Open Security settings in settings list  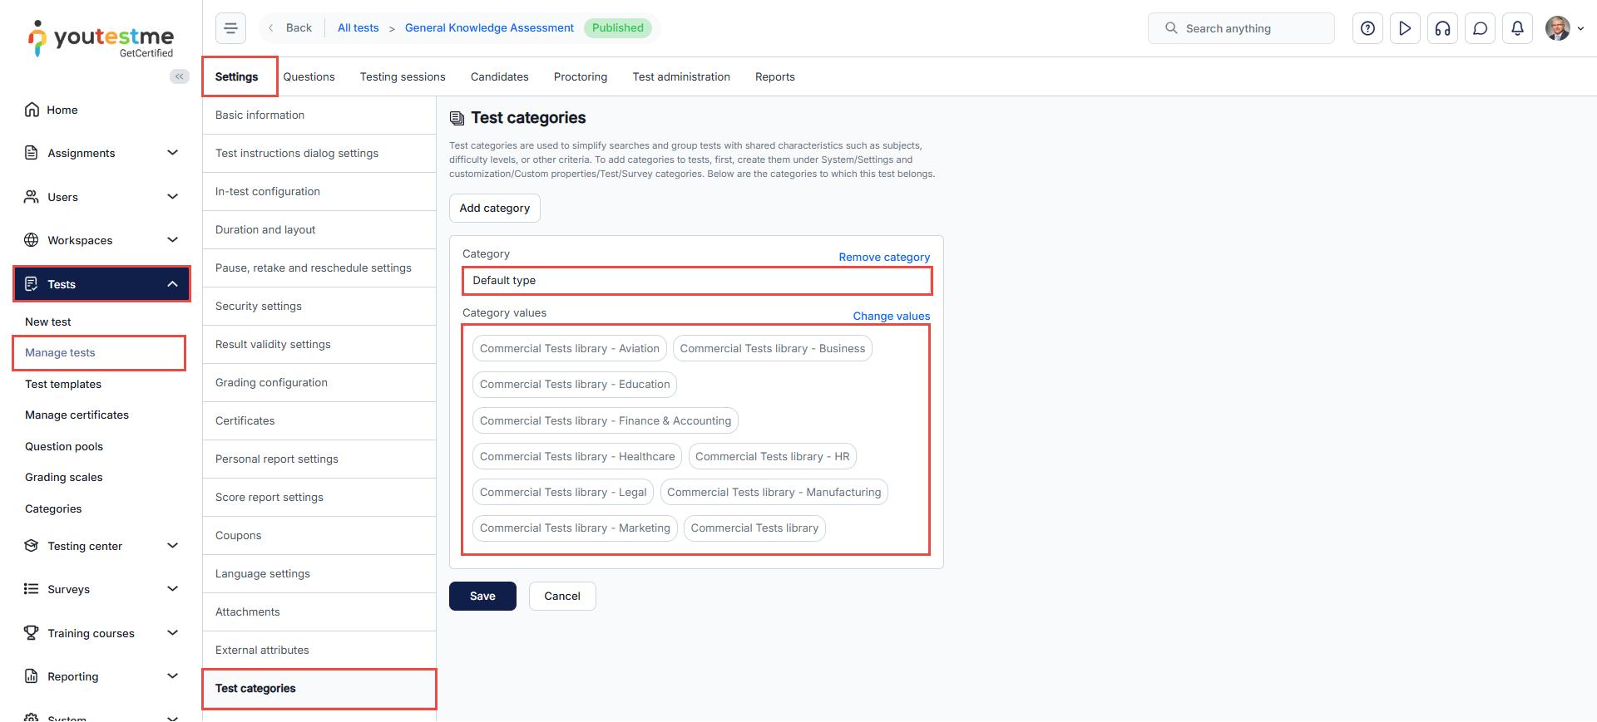(x=259, y=307)
